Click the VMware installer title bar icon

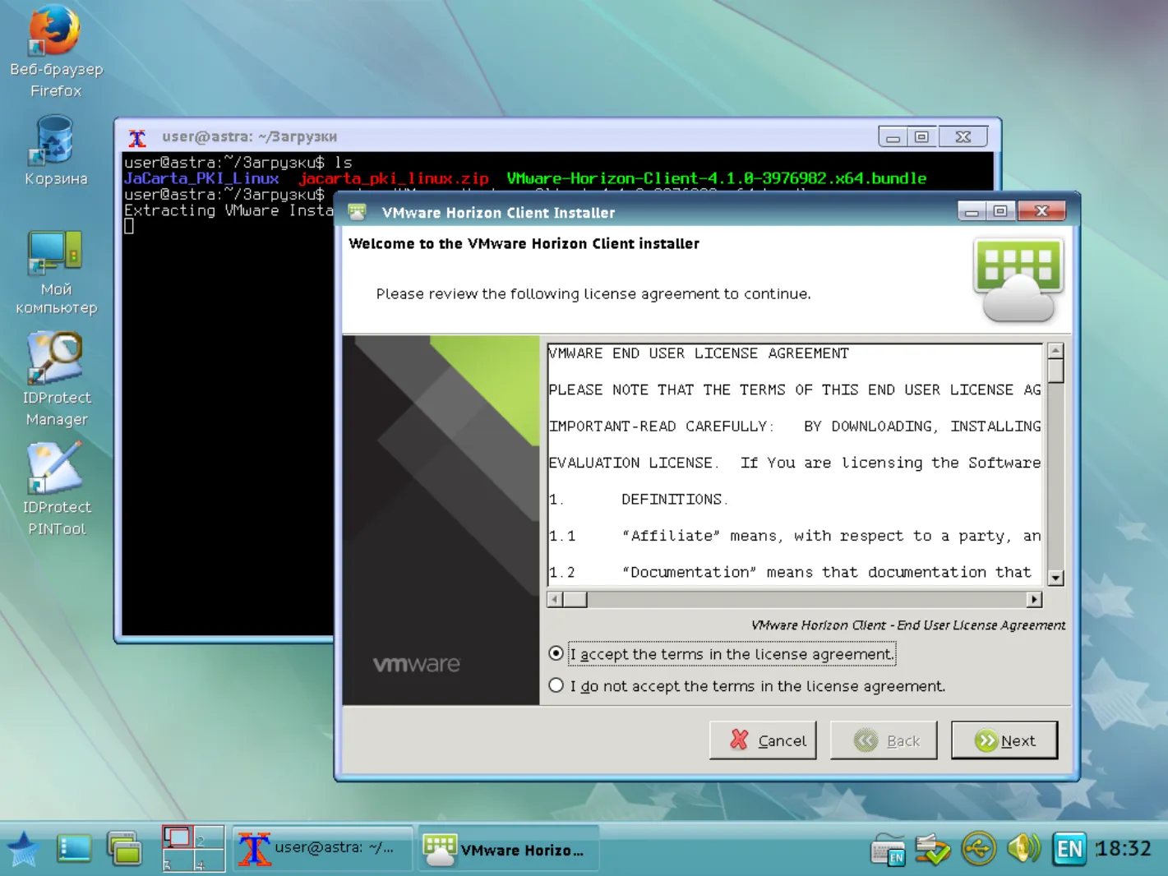[x=358, y=212]
